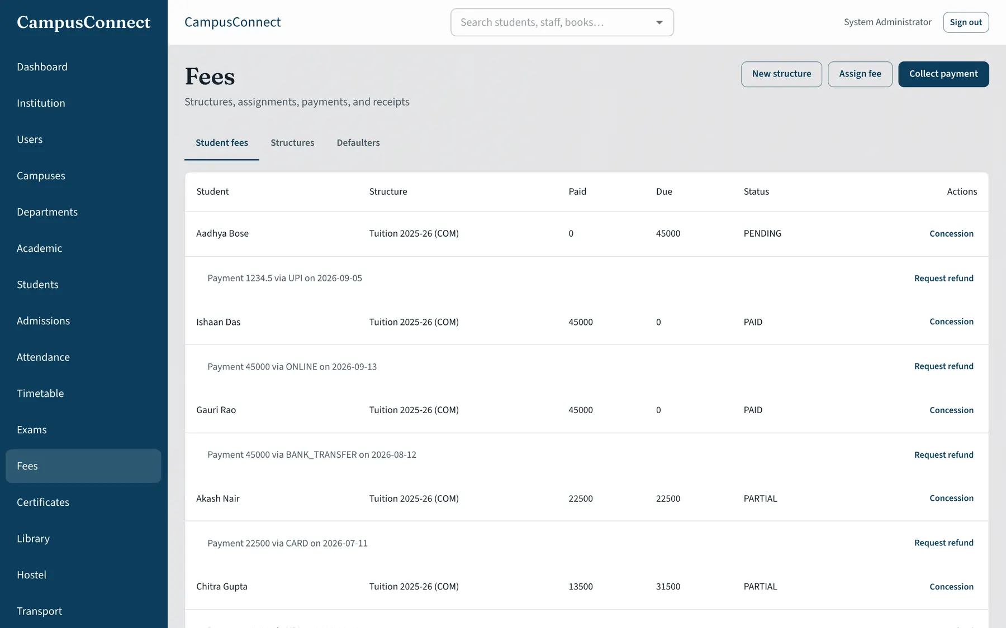Click Concession for Ishaan Das
1006x628 pixels.
(x=951, y=322)
